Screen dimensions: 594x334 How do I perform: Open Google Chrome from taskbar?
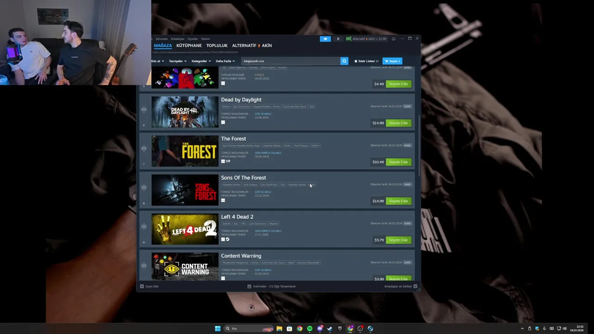pos(299,328)
